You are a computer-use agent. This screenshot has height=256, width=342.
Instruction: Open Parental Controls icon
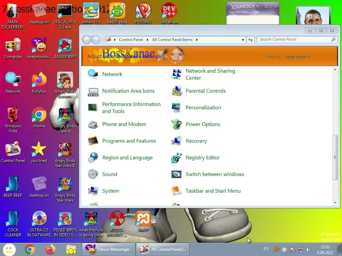pyautogui.click(x=176, y=91)
